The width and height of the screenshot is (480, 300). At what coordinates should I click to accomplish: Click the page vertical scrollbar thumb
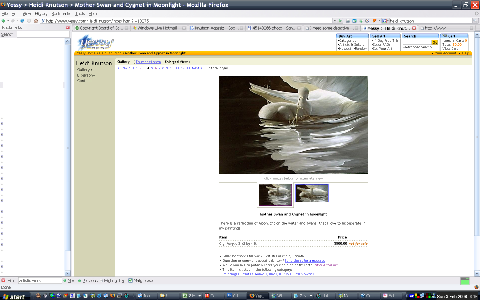pyautogui.click(x=477, y=137)
